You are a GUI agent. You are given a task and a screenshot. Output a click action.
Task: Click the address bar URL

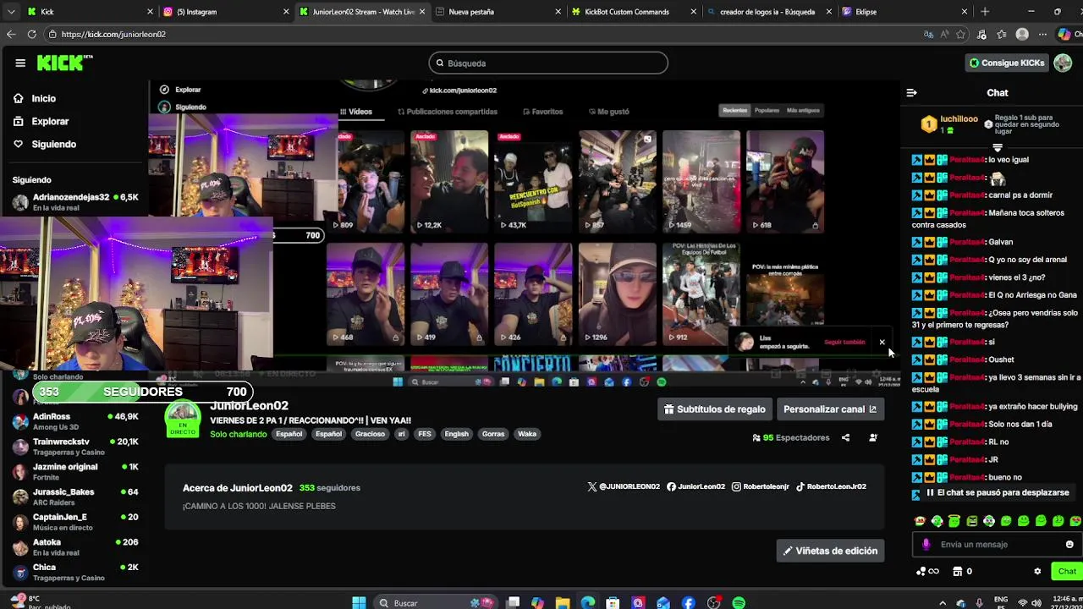click(113, 35)
